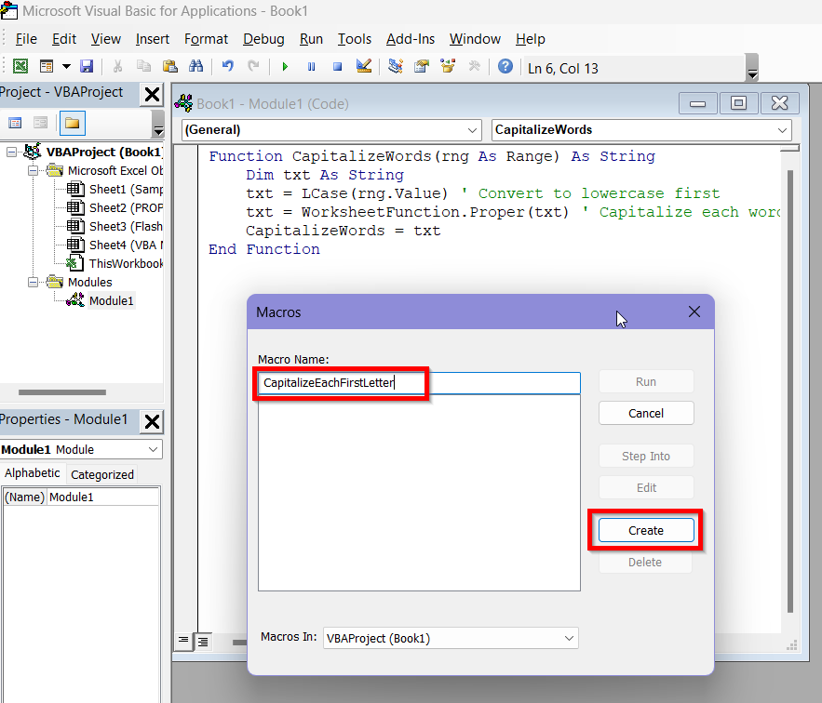
Task: Collapse the Microsoft Excel Objects folder
Action: point(33,171)
